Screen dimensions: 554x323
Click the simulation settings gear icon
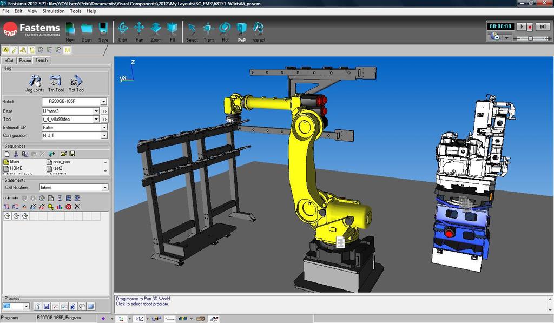point(494,37)
